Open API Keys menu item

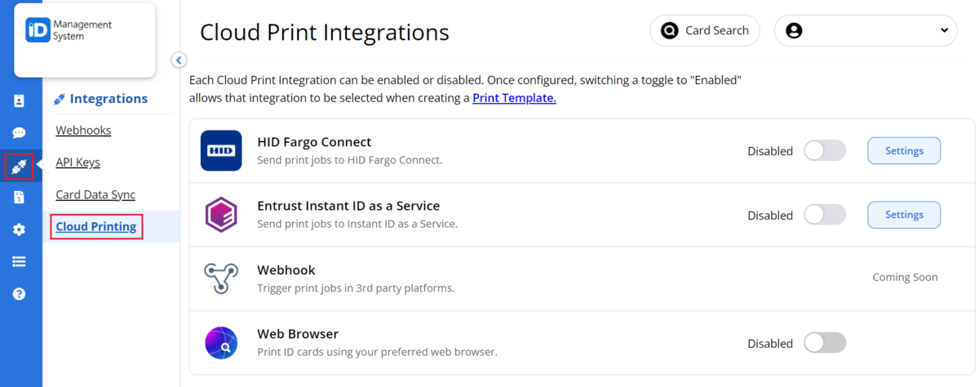point(78,162)
